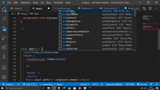The width and height of the screenshot is (160, 90).
Task: Open the More Actions ellipsis menu
Action: click(x=156, y=8)
